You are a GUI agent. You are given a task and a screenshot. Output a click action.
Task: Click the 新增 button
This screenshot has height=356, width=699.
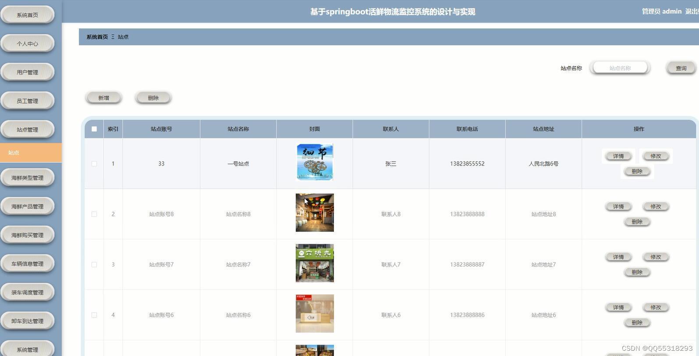103,98
